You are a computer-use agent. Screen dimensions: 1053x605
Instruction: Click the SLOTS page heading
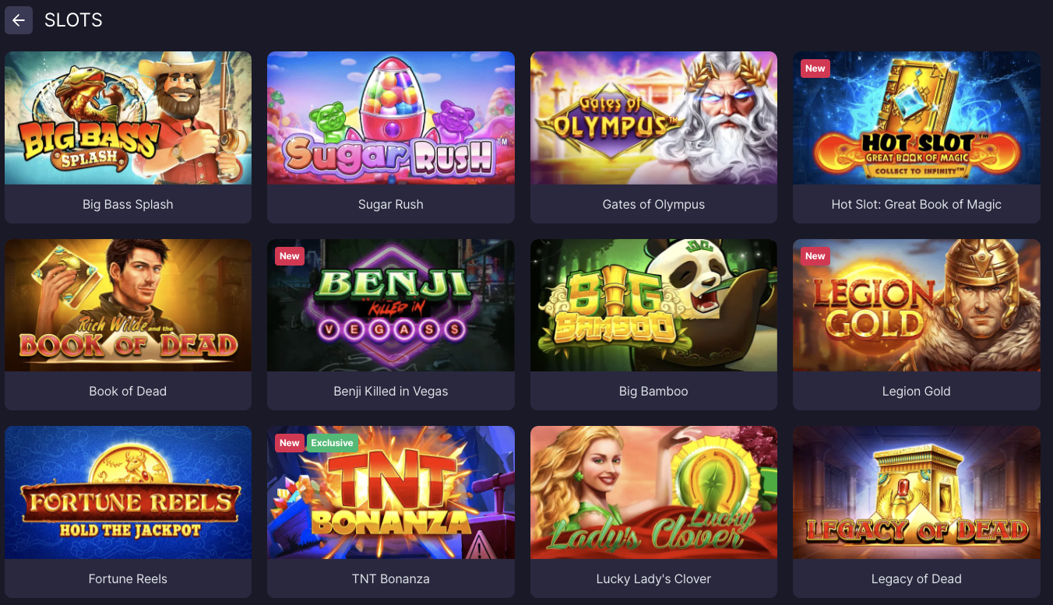click(73, 20)
